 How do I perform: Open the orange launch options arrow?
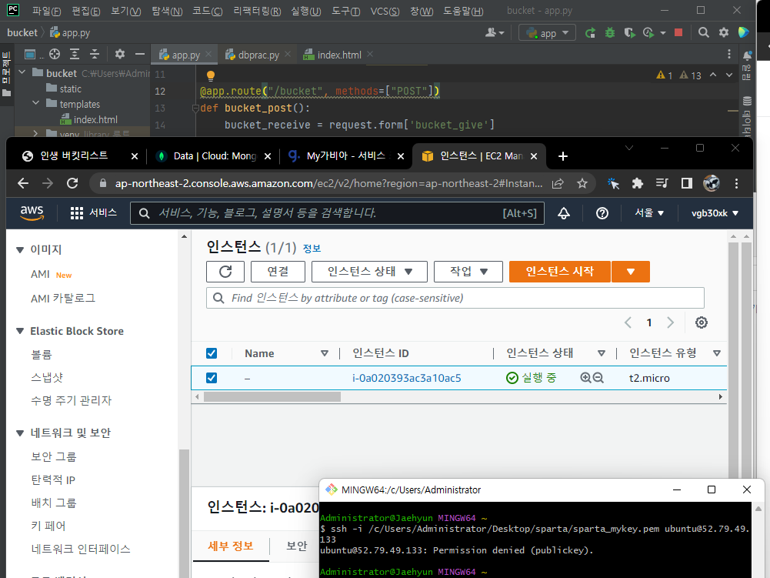pos(631,272)
